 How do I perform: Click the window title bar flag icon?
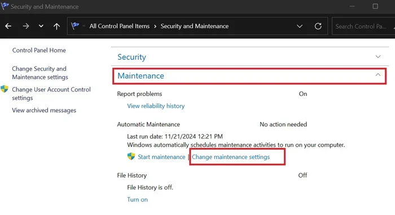pyautogui.click(x=5, y=6)
